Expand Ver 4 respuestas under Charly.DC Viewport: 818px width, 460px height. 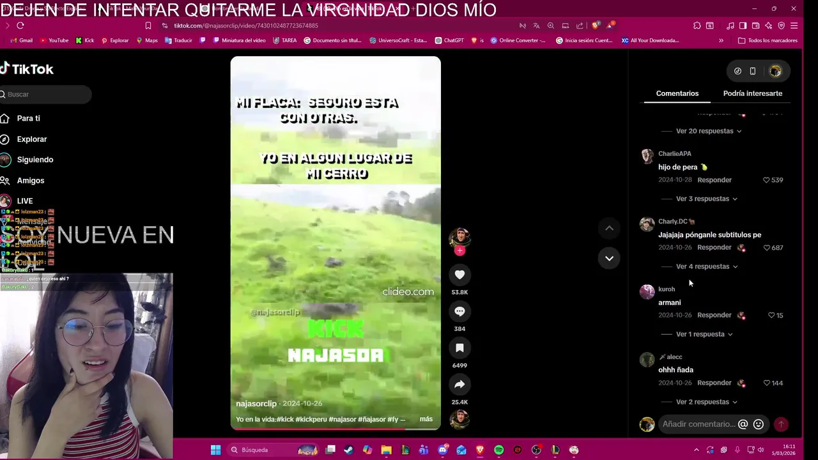click(707, 266)
